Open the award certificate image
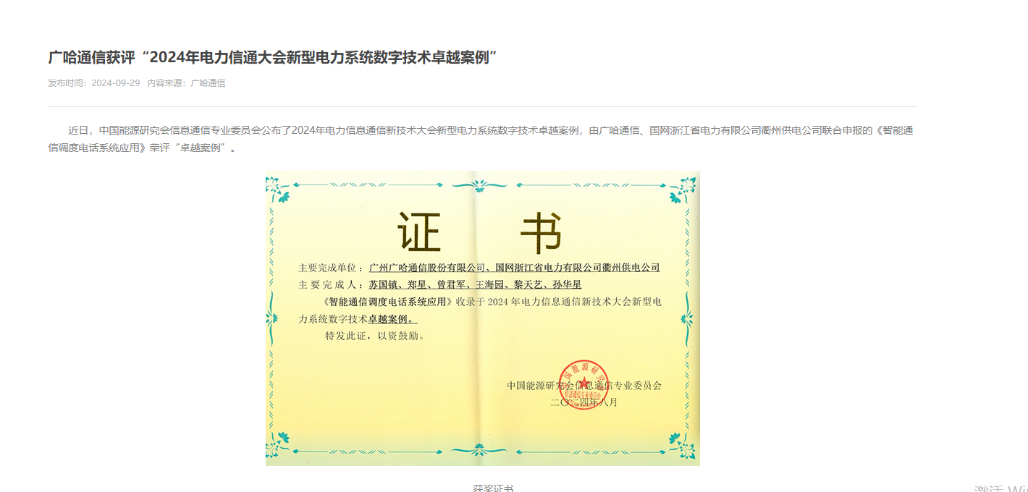Image resolution: width=1028 pixels, height=492 pixels. pos(483,318)
